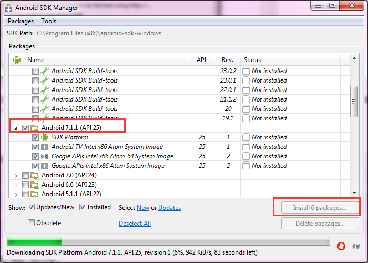Screen dimensions: 368x263
Task: Uncheck Google APIs Intel x86 Atom_64 checkbox
Action: [x=35, y=156]
